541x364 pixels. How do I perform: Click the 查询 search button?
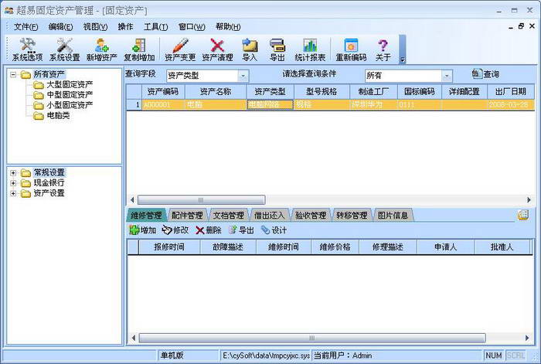pos(485,74)
